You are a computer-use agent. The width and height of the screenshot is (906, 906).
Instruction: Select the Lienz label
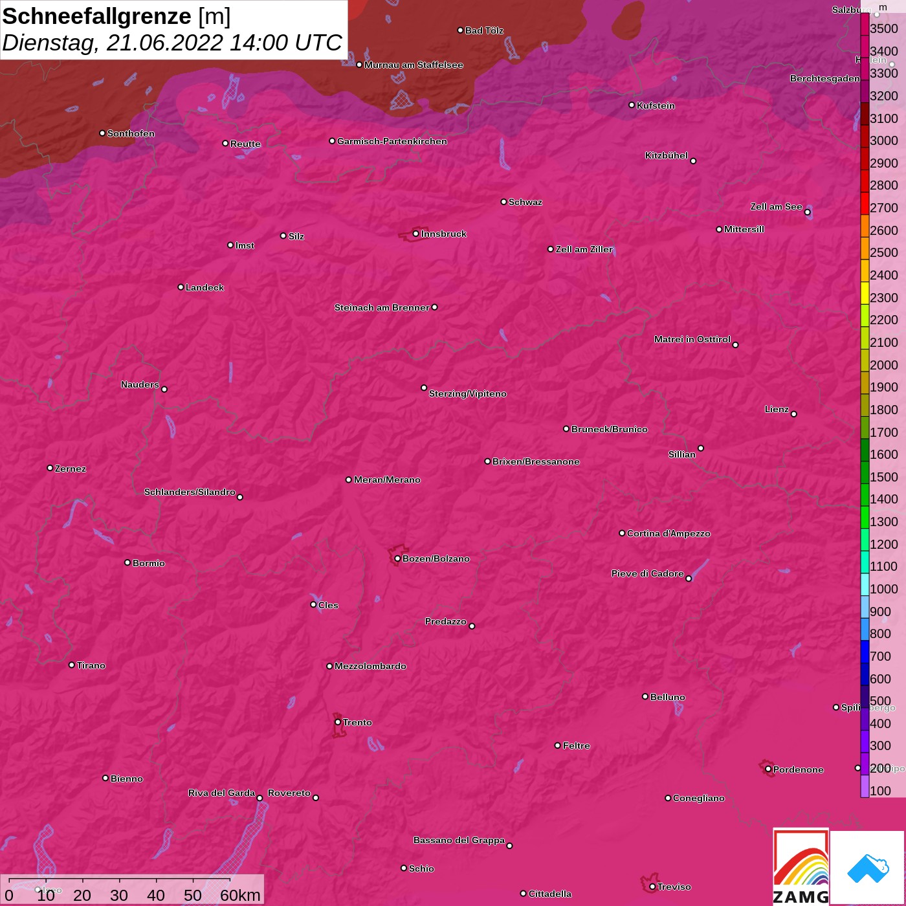(x=777, y=409)
